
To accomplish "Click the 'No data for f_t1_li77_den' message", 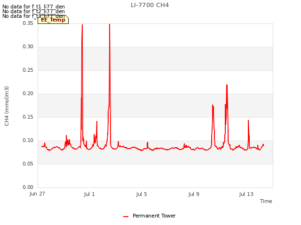I will tap(33, 7).
